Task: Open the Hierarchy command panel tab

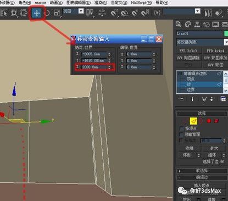Action: [197, 24]
